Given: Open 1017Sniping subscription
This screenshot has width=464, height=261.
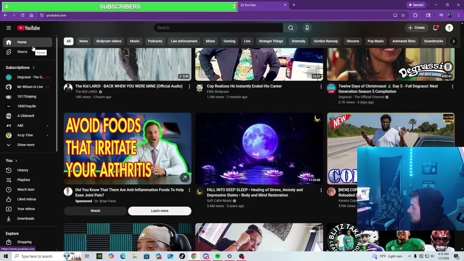Looking at the screenshot, I should tap(28, 96).
